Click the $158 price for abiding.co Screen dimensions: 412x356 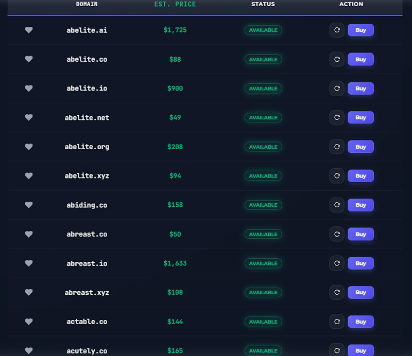coord(175,205)
